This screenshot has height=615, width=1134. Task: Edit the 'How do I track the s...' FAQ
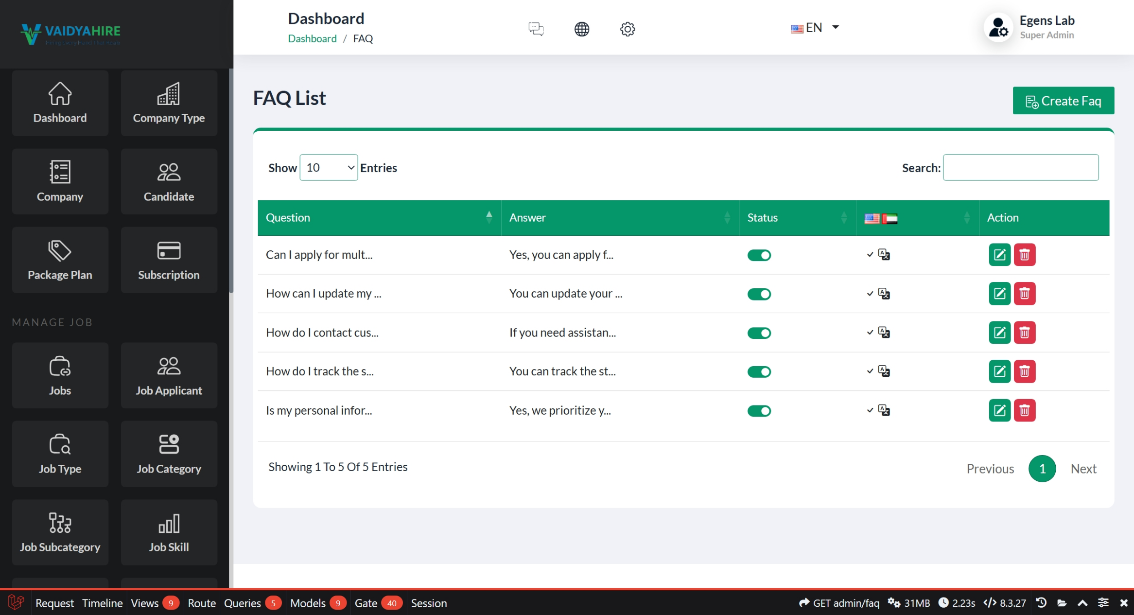click(x=999, y=371)
